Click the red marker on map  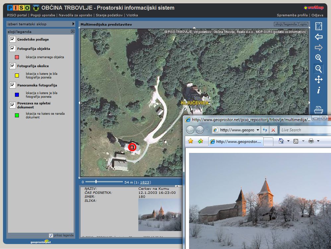click(x=132, y=147)
